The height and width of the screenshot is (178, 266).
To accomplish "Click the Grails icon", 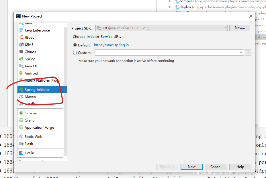I will click(21, 120).
